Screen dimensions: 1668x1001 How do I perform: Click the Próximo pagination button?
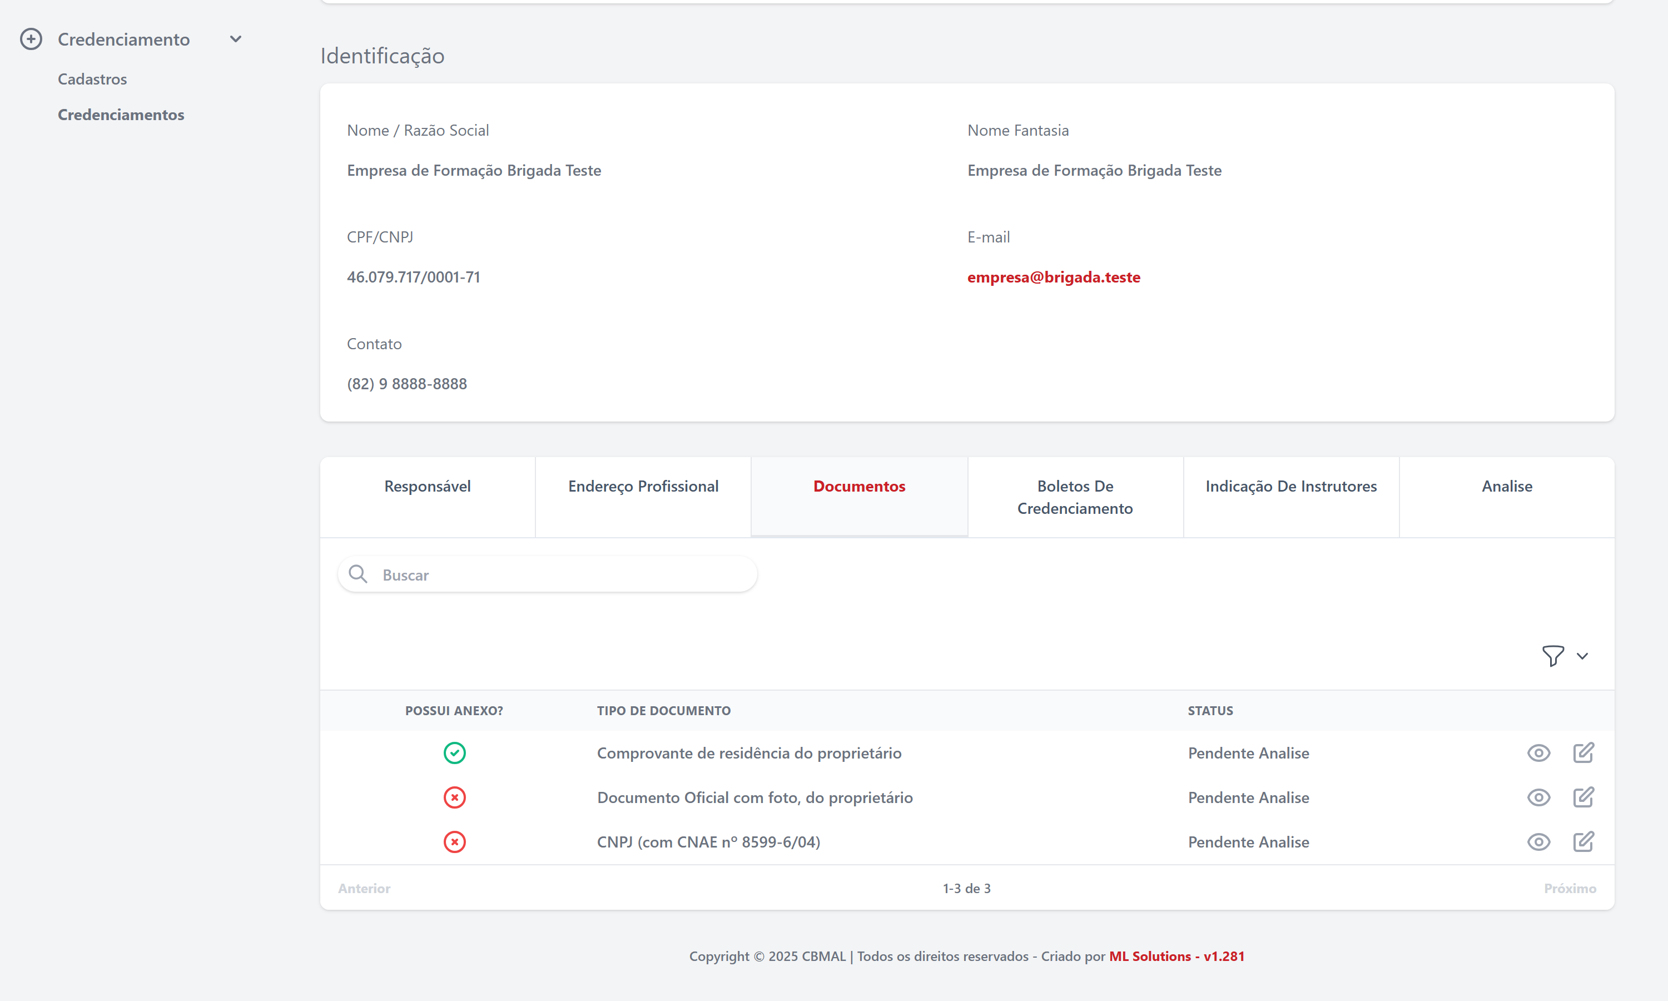click(x=1571, y=888)
